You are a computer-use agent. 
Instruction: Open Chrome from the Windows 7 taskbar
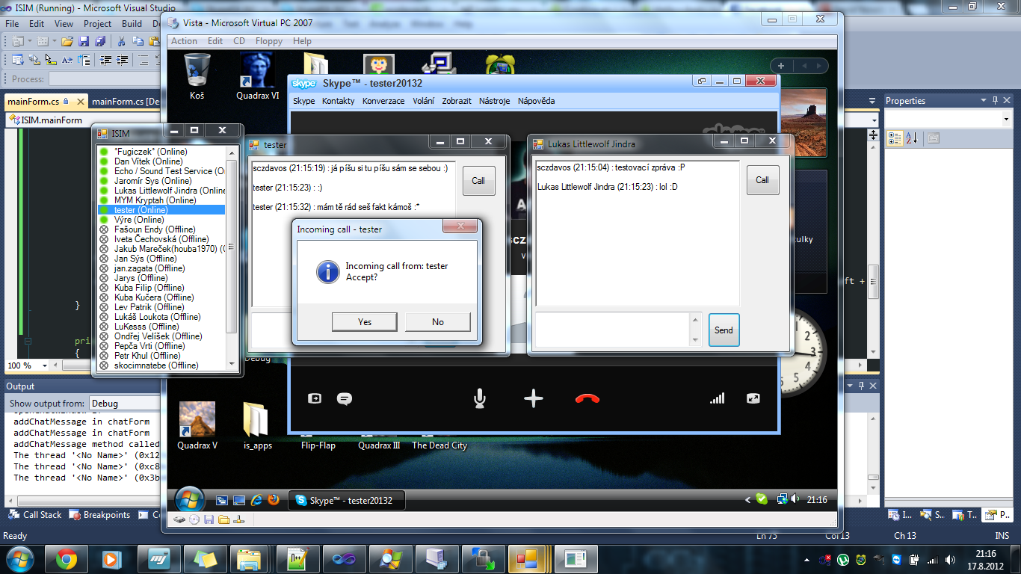pos(67,559)
